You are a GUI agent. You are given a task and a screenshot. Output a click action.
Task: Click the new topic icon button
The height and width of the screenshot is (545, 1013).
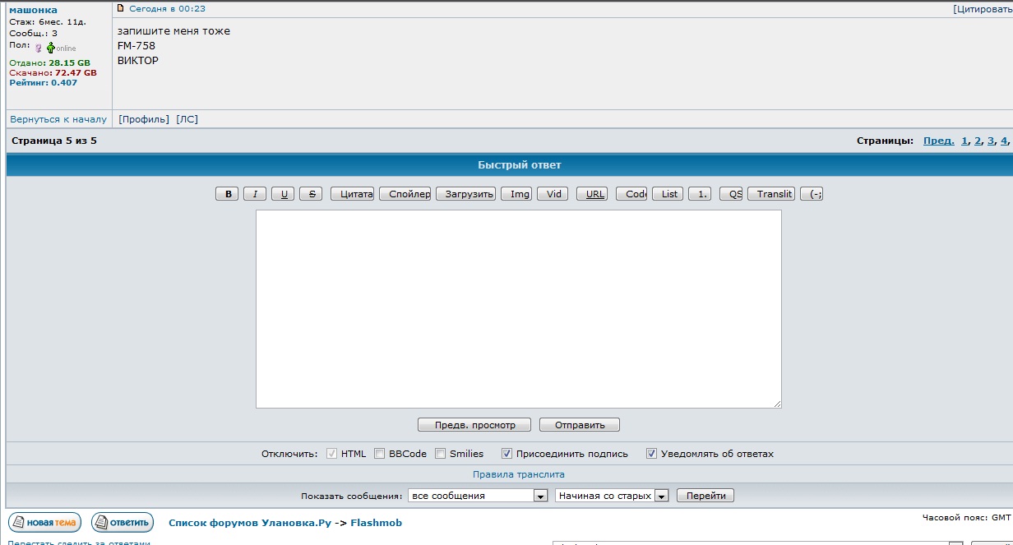45,522
